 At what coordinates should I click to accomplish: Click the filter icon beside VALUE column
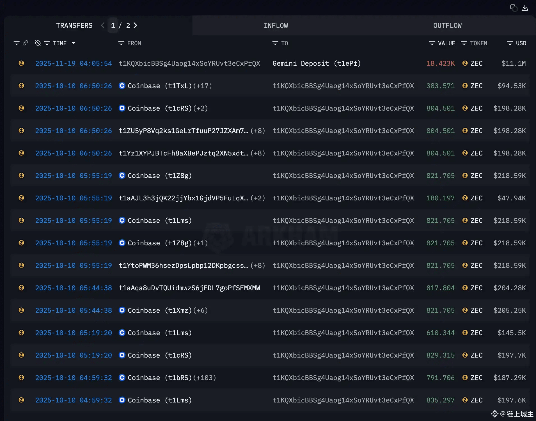432,43
